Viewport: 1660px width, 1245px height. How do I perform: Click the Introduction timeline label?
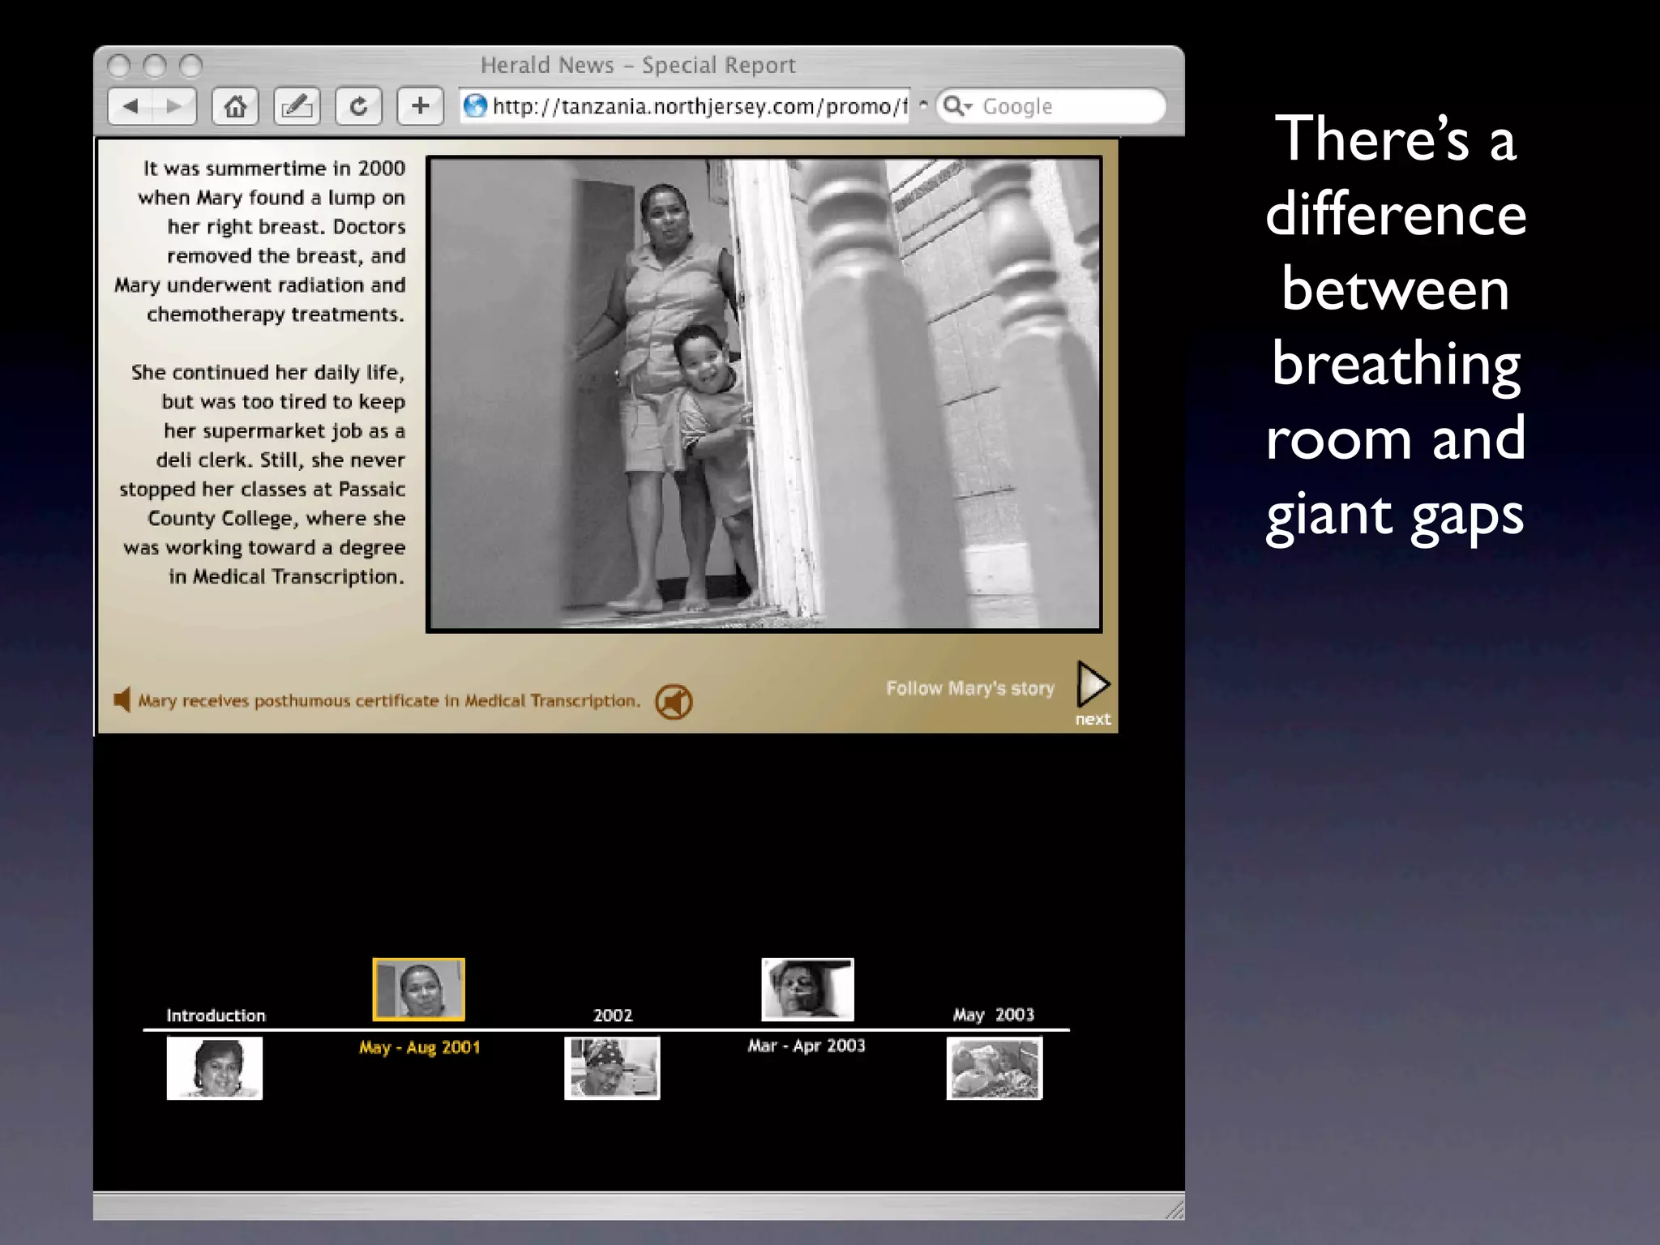pyautogui.click(x=216, y=1016)
